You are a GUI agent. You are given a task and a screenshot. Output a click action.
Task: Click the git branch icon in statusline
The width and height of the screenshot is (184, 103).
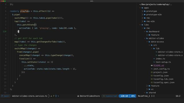[2, 96]
